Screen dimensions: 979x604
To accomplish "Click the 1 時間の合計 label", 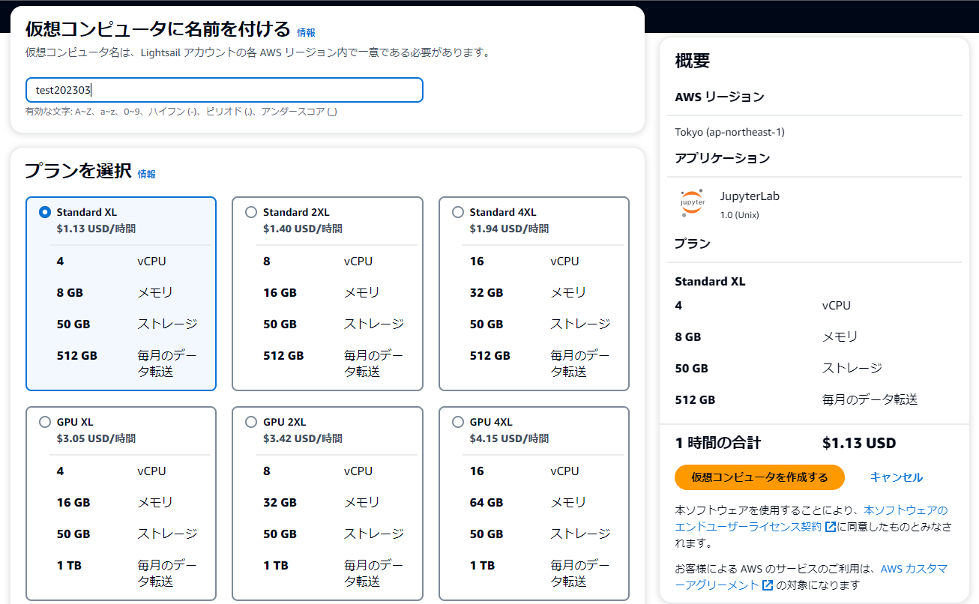I will point(717,443).
